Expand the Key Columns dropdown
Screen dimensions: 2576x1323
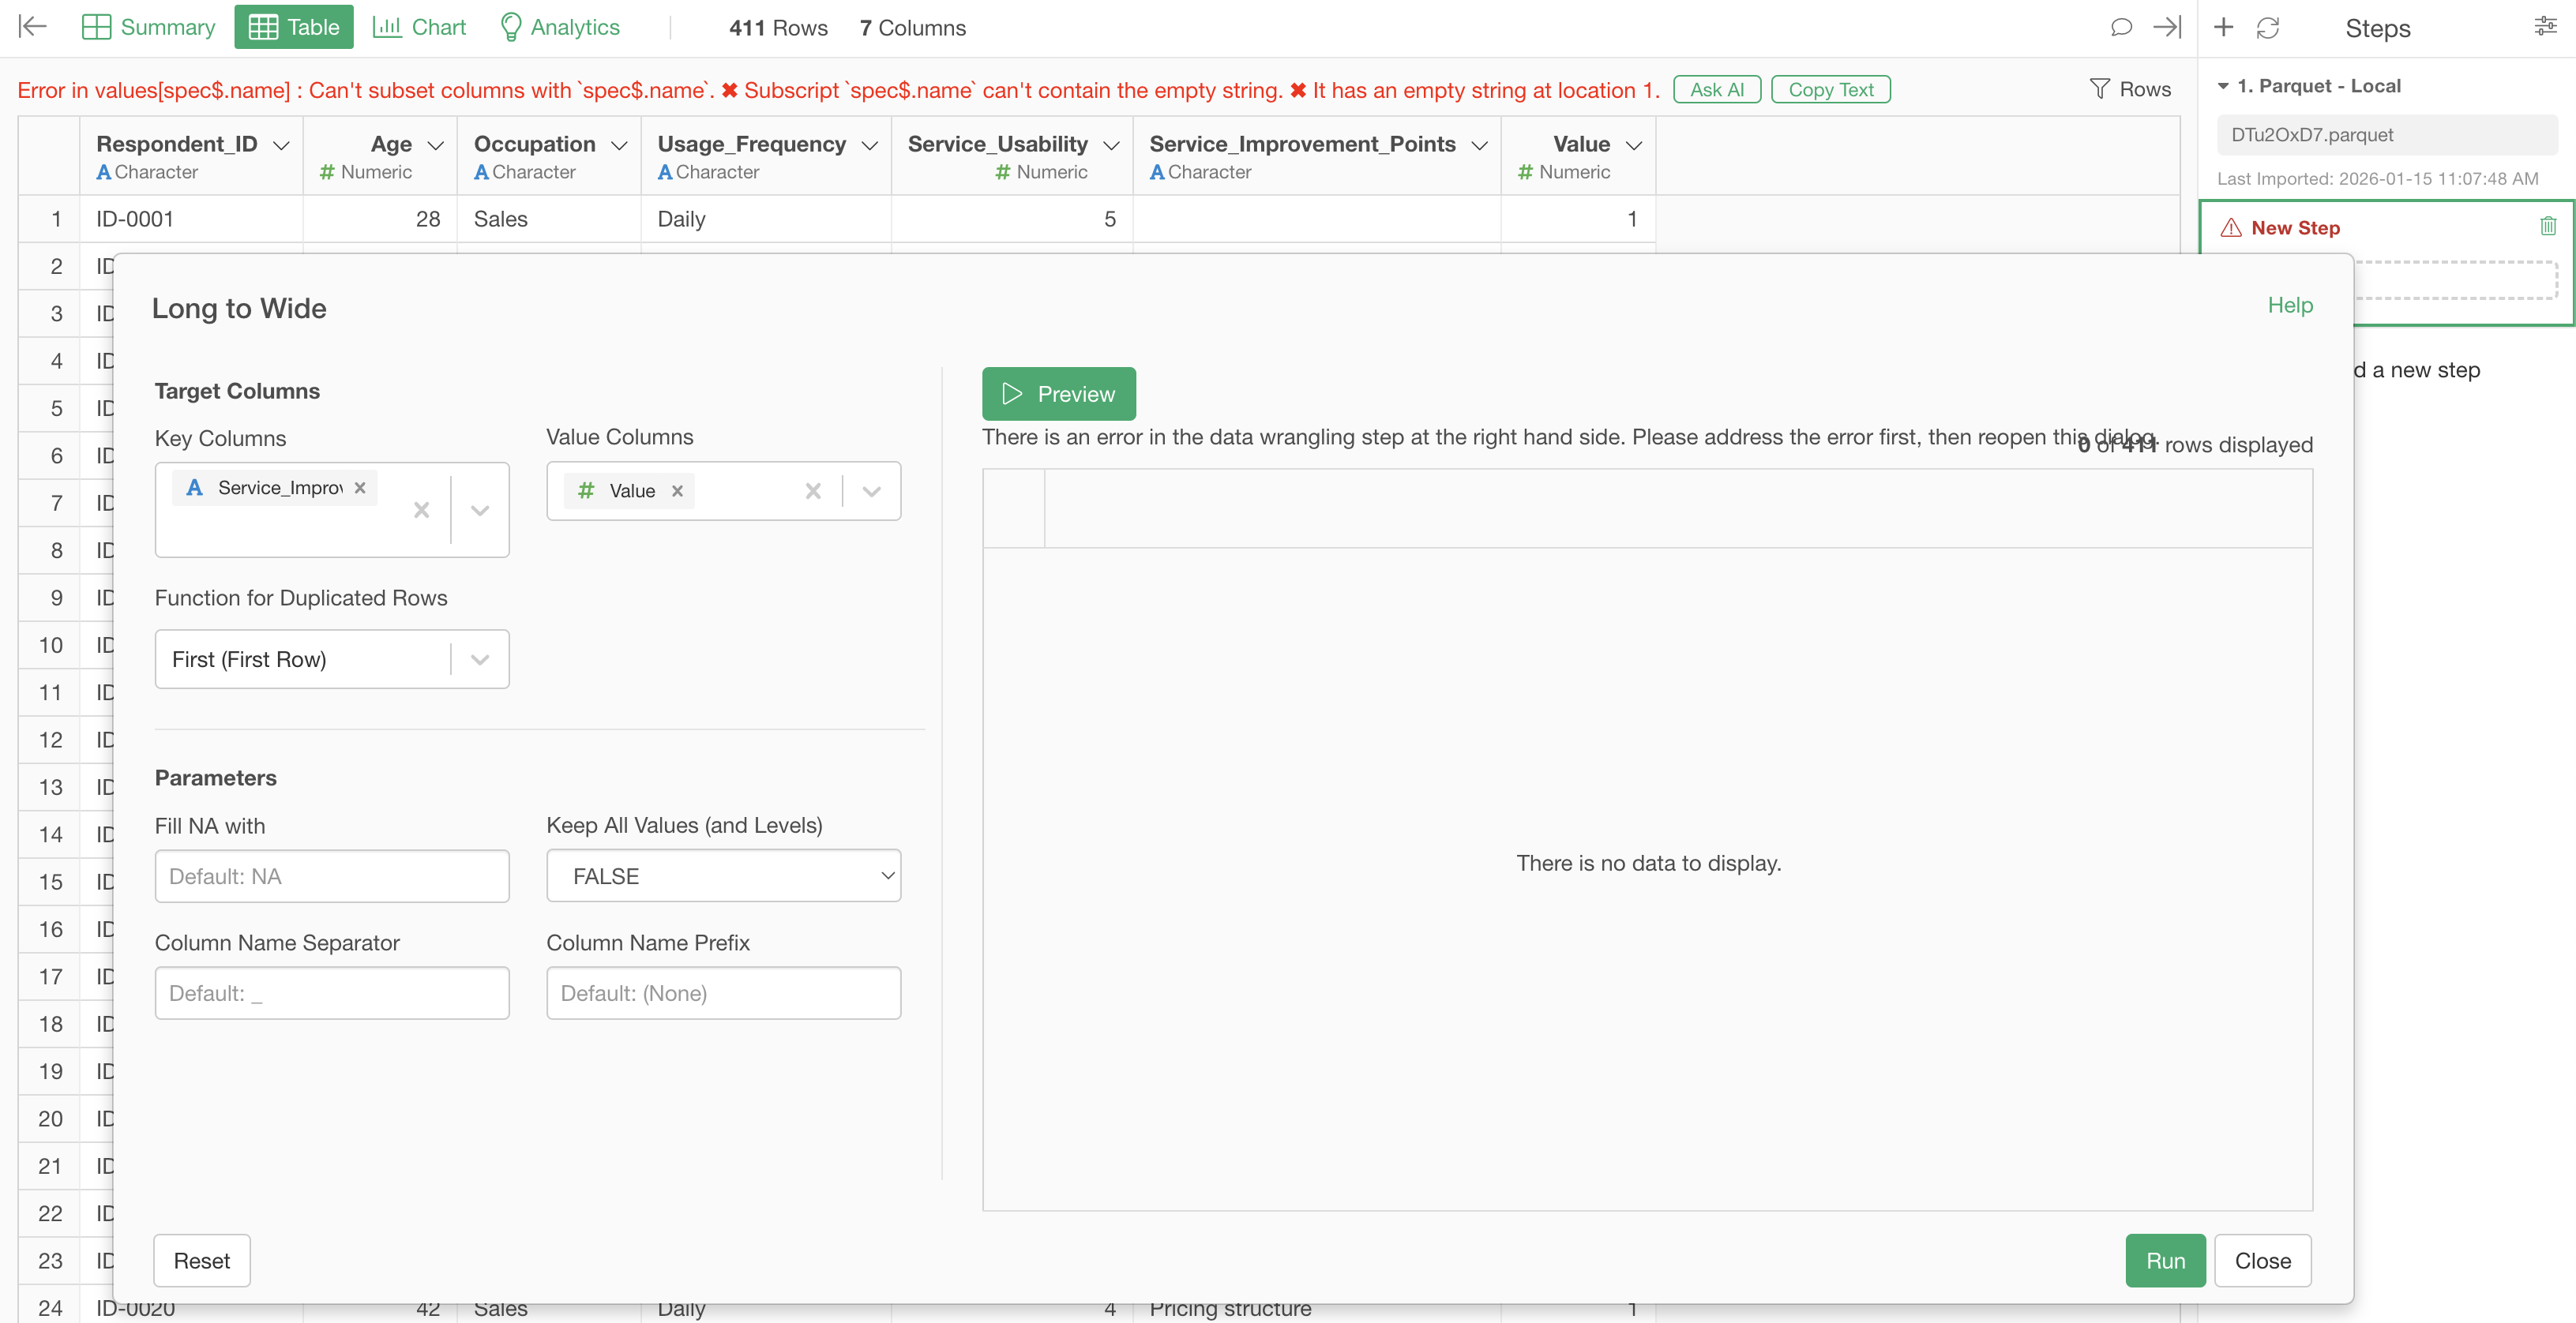pyautogui.click(x=480, y=511)
